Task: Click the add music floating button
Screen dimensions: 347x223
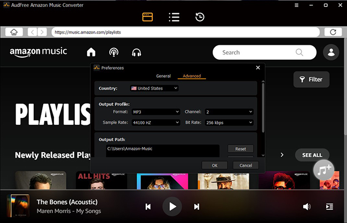Action: [x=324, y=170]
